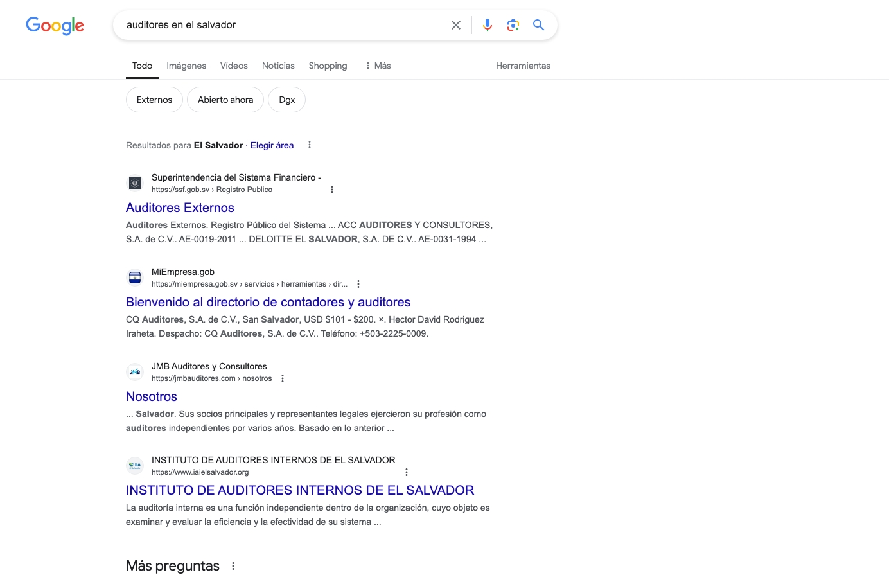Open the three-dot menu for iaielsalvador.org result
This screenshot has height=575, width=889.
pyautogui.click(x=407, y=472)
